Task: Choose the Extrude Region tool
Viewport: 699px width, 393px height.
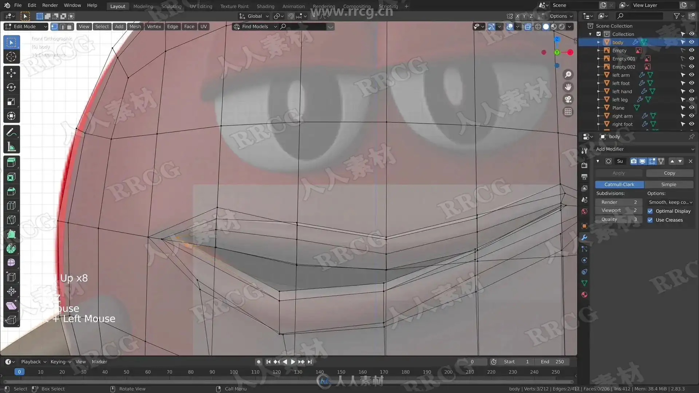Action: pos(11,162)
